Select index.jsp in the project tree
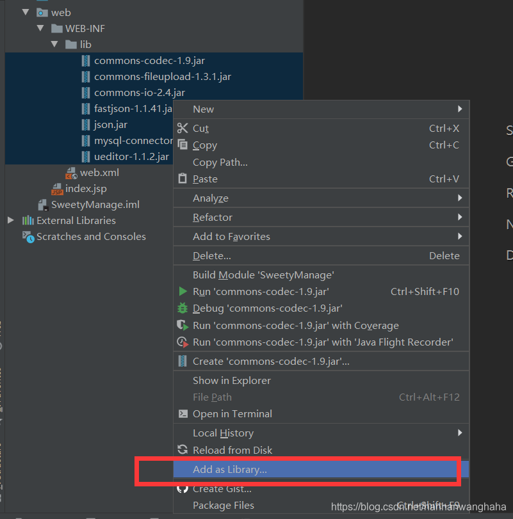Screen dimensions: 513x519 click(86, 189)
